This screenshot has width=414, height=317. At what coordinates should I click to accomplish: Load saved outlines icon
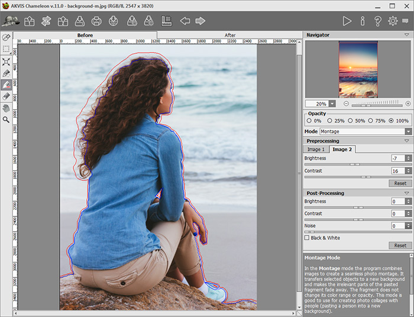coord(132,21)
